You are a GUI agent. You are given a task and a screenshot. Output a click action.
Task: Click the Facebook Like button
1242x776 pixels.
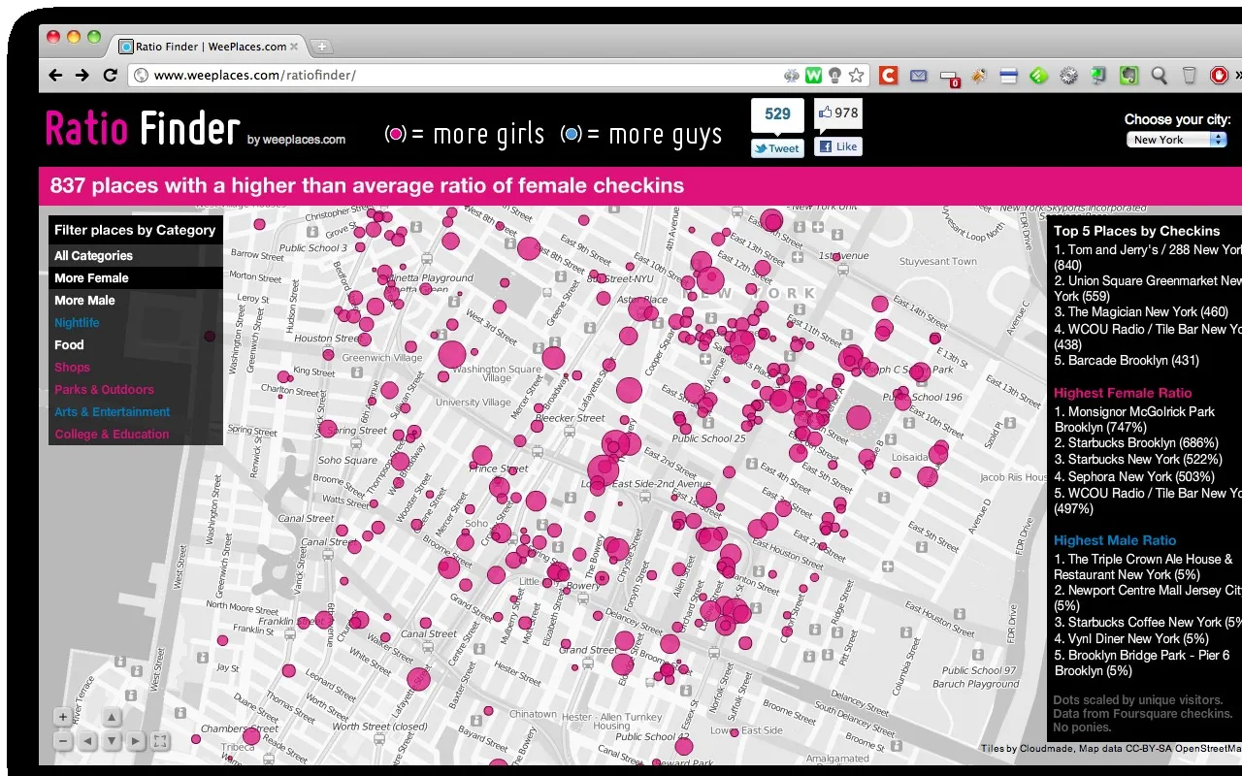click(x=838, y=146)
